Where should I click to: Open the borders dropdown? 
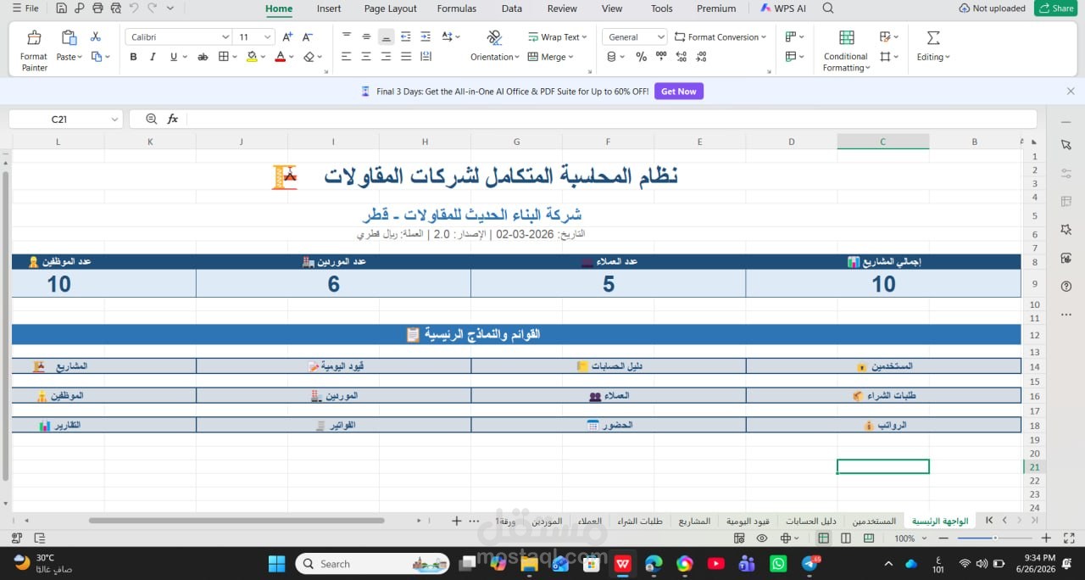coord(234,57)
